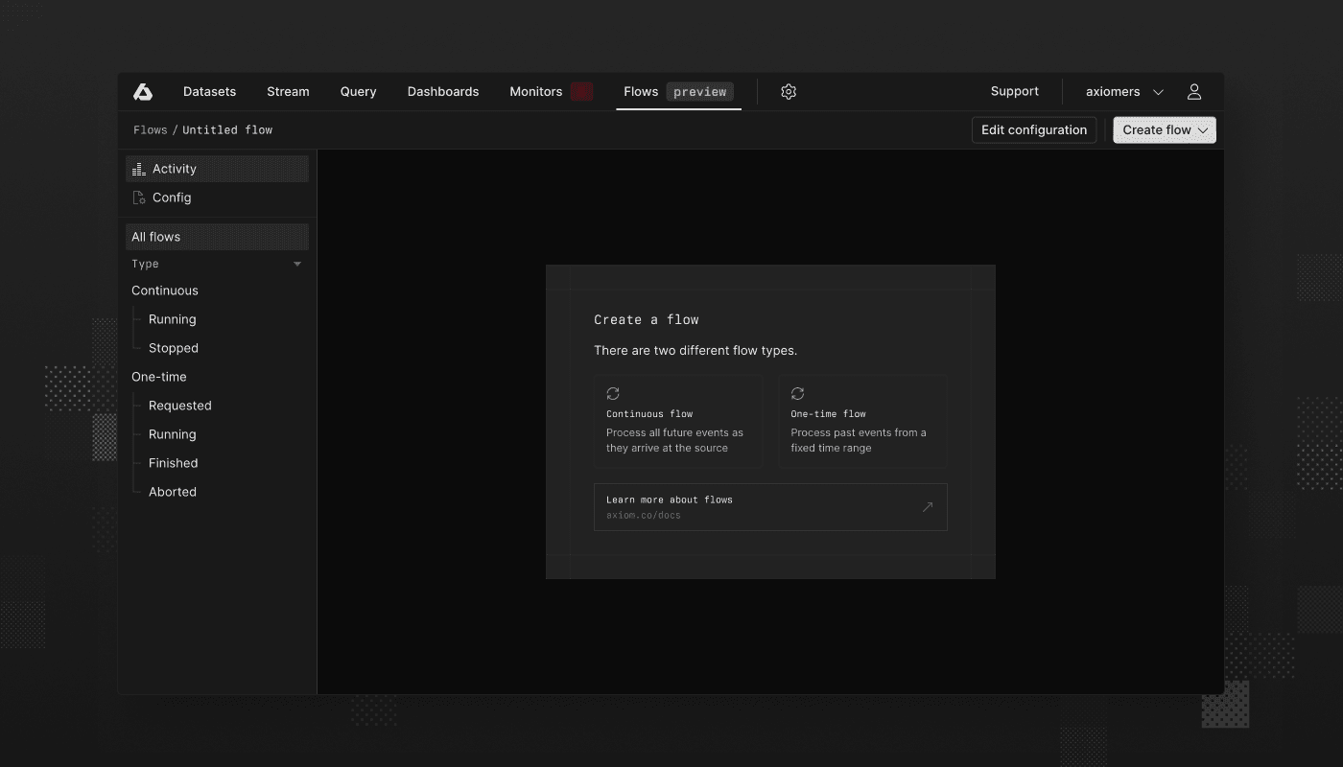Select the One-time flow card option

tap(861, 421)
